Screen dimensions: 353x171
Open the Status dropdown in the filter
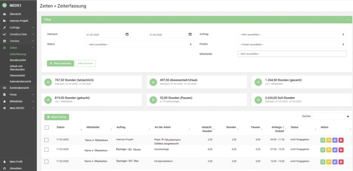click(x=139, y=44)
